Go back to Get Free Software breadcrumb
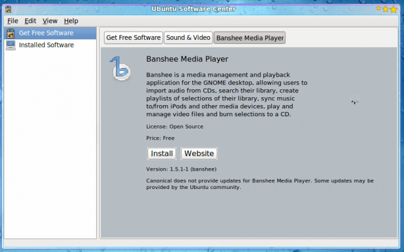 [x=133, y=38]
